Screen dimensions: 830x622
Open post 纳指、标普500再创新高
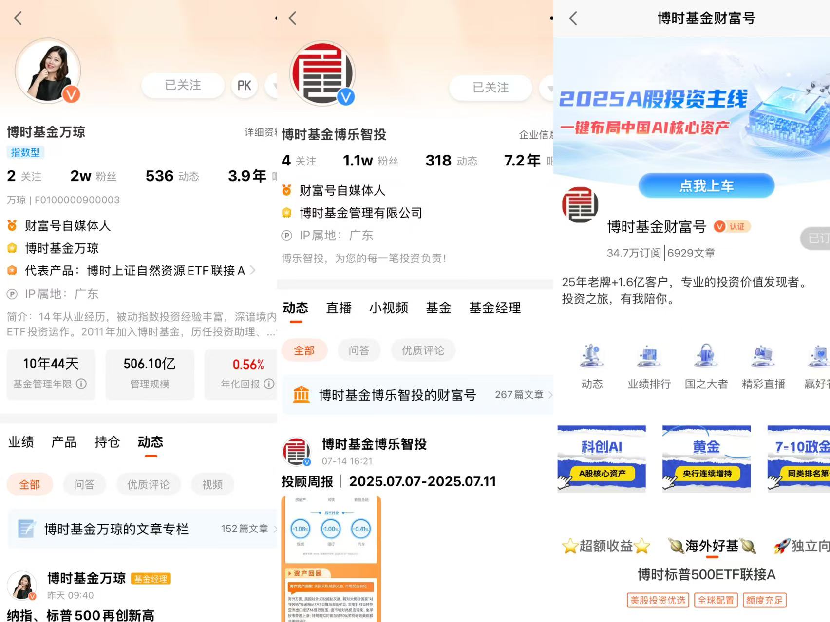click(x=80, y=616)
